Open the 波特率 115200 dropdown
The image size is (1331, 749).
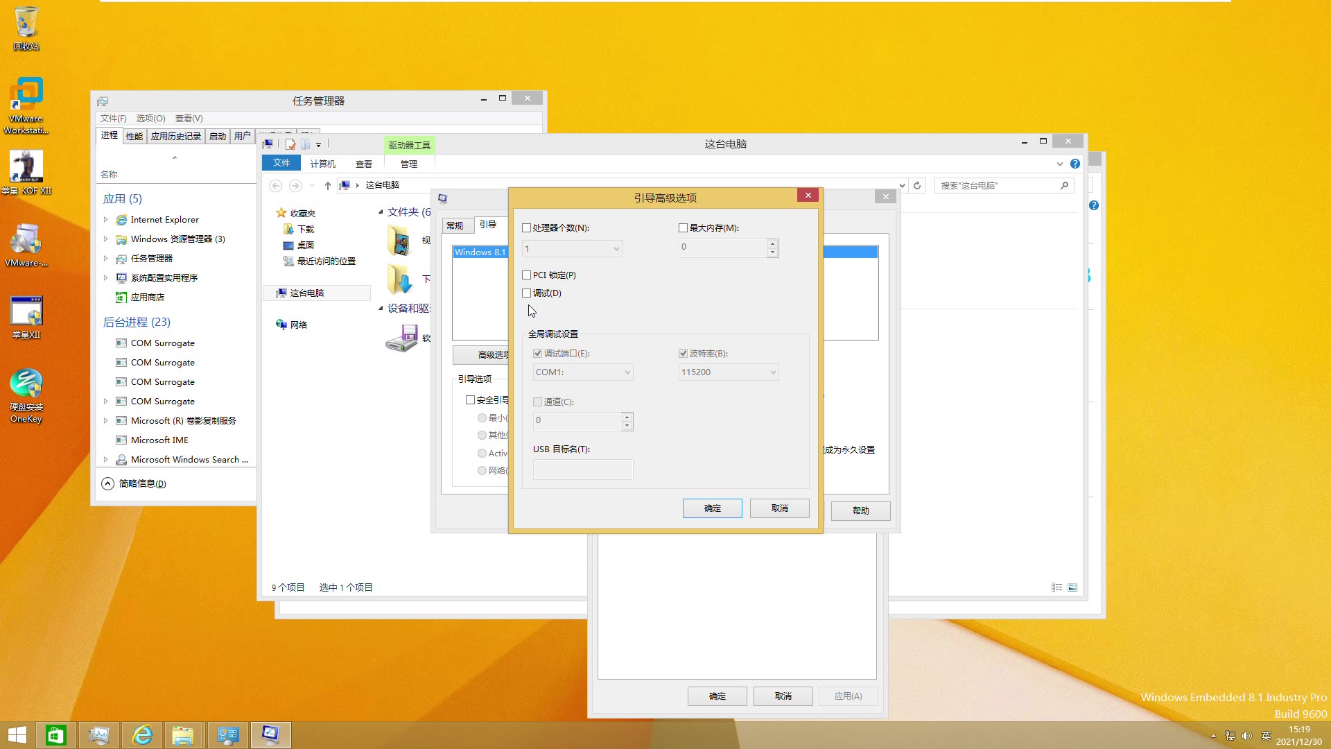point(772,372)
